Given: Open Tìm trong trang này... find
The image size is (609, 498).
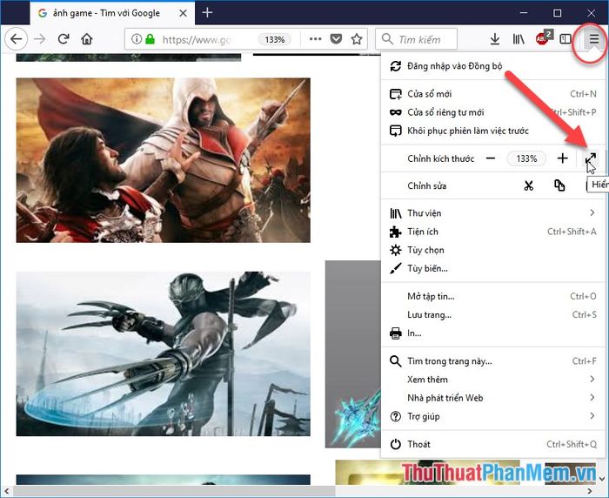Looking at the screenshot, I should 493,361.
